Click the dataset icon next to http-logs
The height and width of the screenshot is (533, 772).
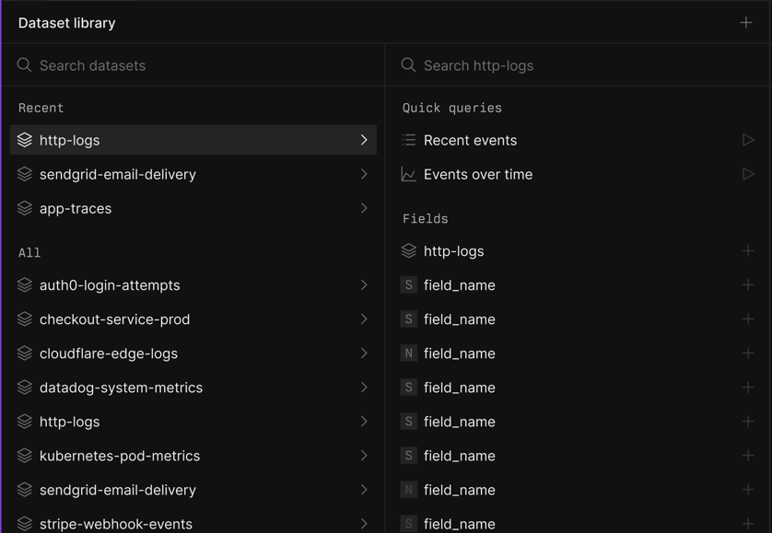25,140
